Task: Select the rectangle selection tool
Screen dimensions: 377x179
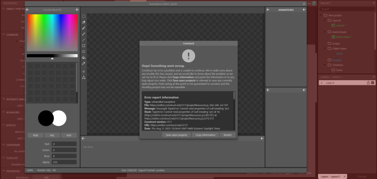Action: [x=84, y=16]
